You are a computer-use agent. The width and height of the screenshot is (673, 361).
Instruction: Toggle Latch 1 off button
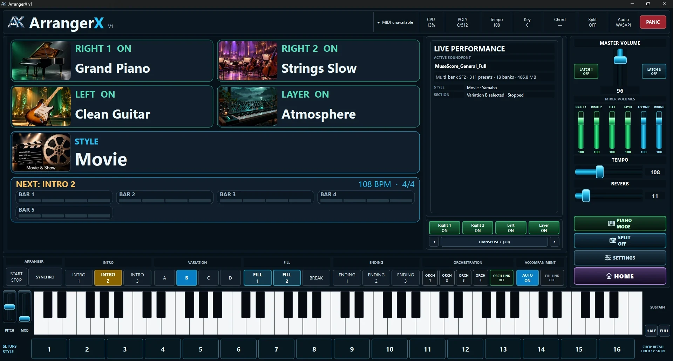[x=586, y=71]
